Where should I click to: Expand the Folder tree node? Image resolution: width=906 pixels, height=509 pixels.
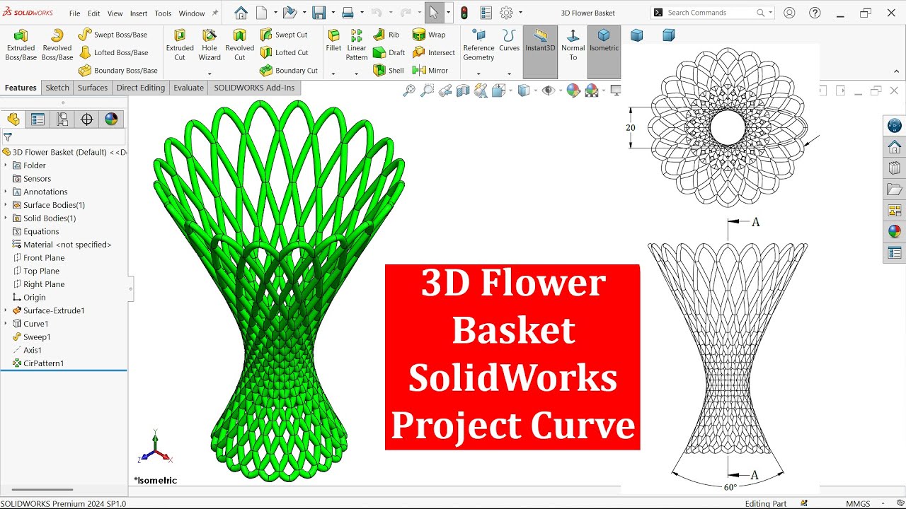click(6, 165)
